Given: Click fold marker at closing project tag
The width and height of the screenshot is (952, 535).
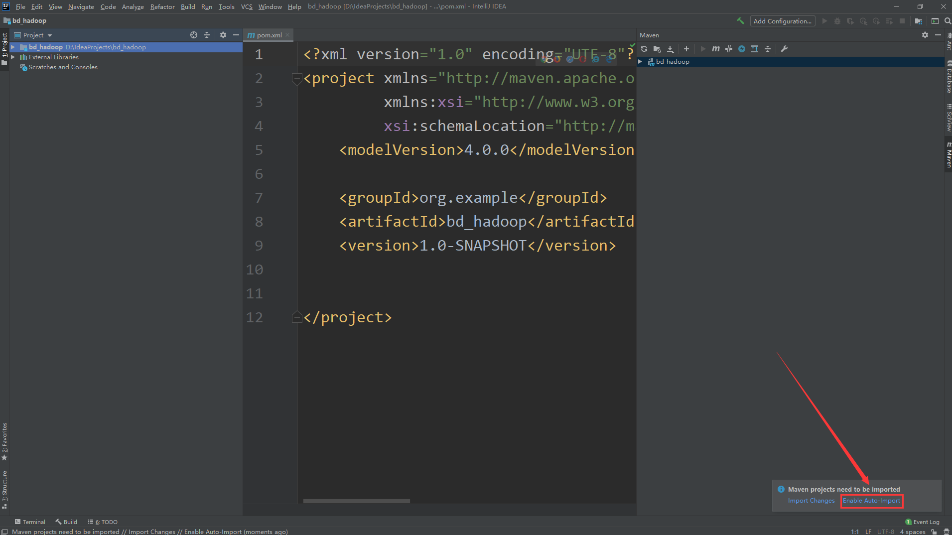Looking at the screenshot, I should [297, 317].
